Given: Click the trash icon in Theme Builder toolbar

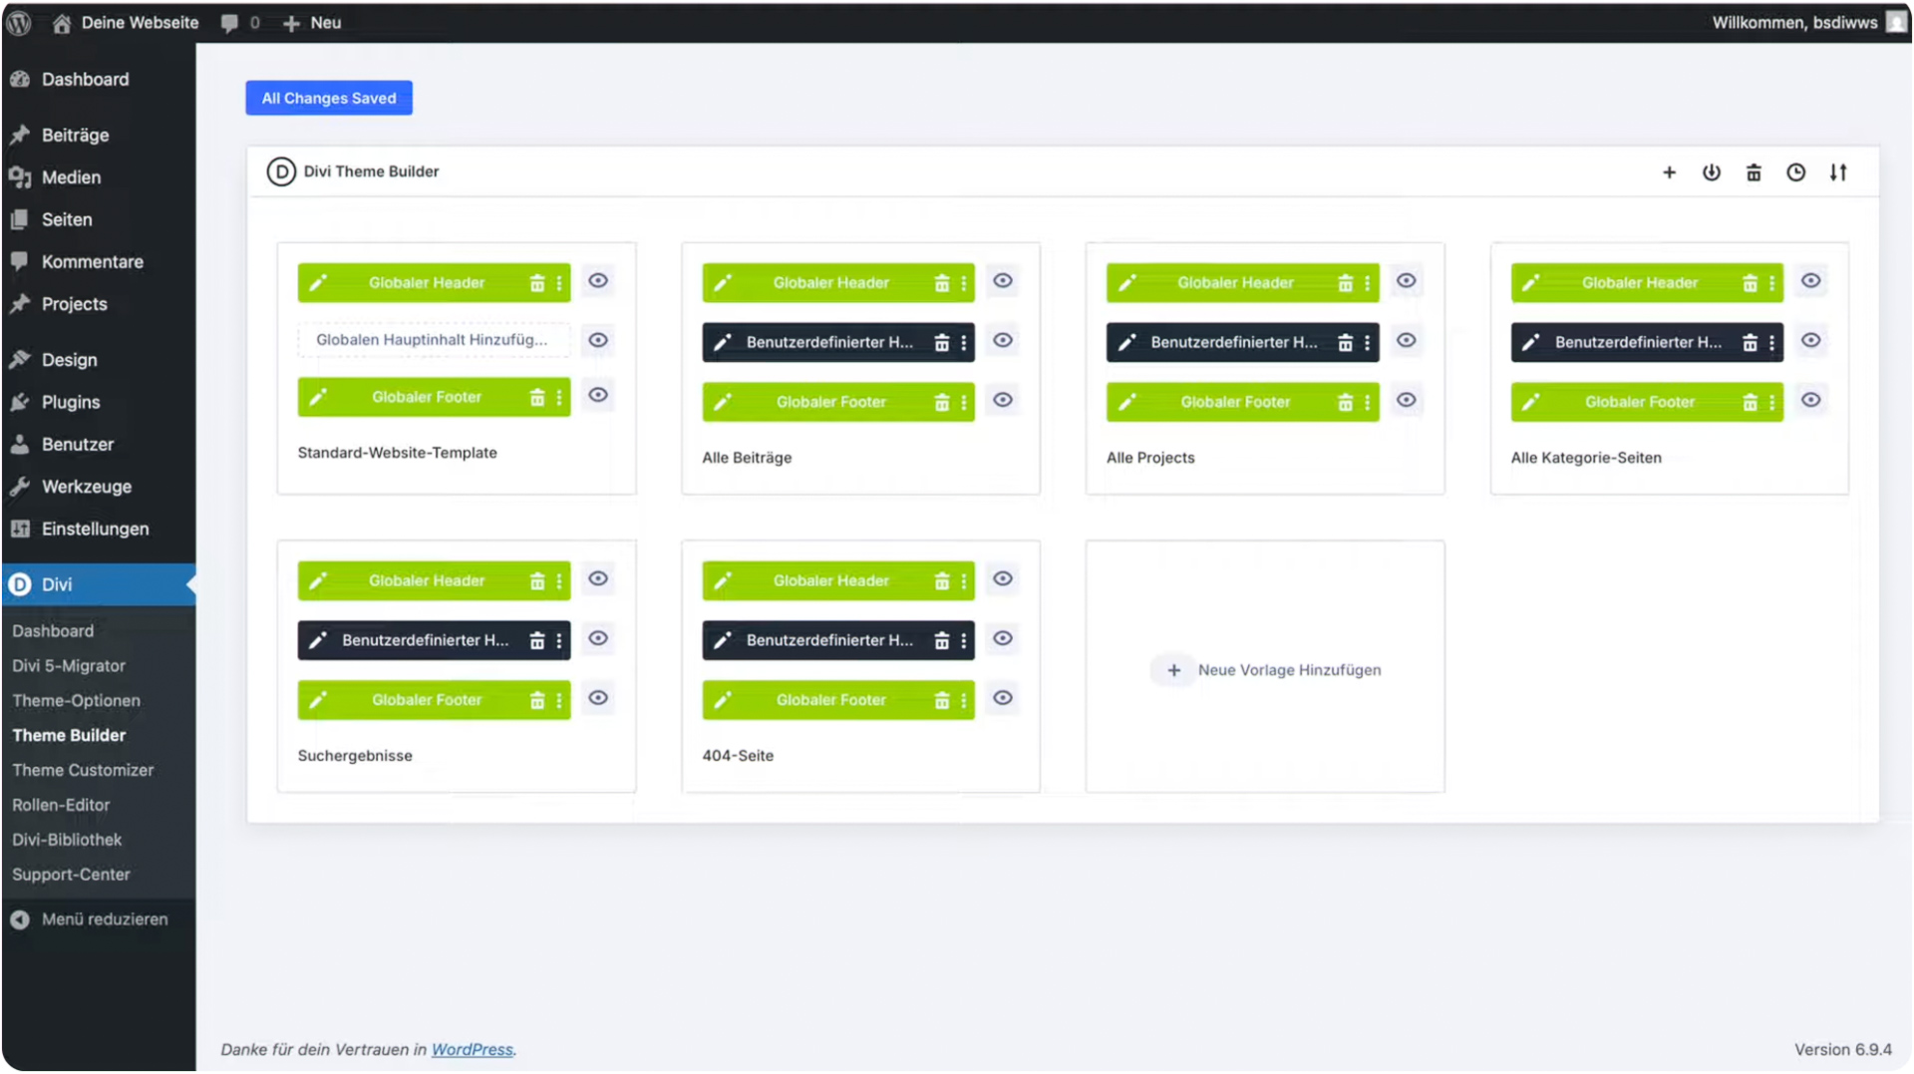Looking at the screenshot, I should pyautogui.click(x=1754, y=173).
